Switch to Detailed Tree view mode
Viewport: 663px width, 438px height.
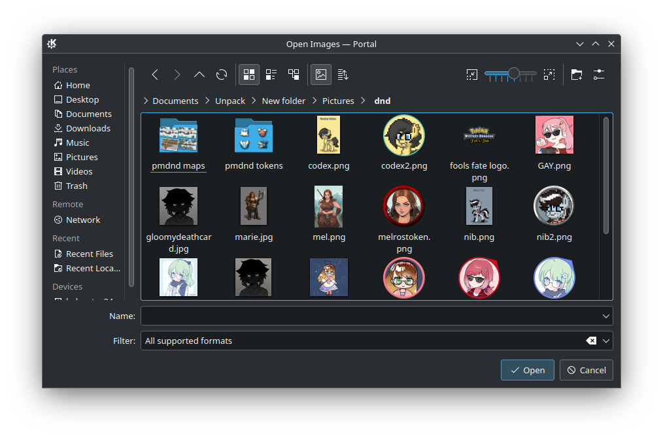294,75
